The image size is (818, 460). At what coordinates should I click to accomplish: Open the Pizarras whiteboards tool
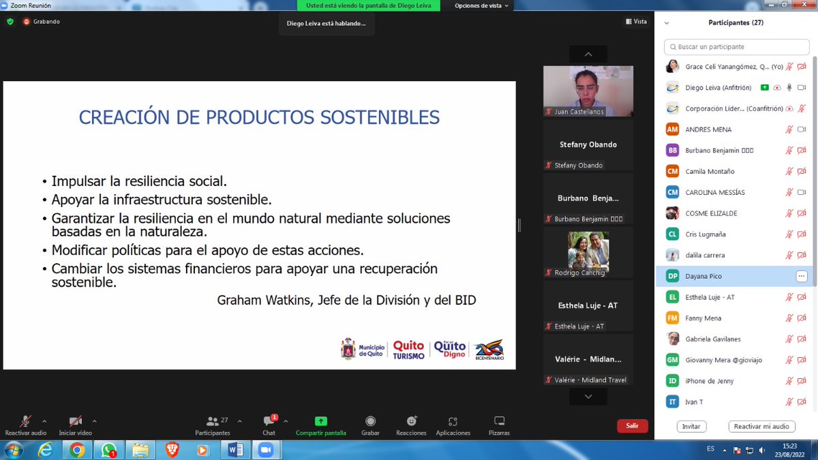pos(499,426)
